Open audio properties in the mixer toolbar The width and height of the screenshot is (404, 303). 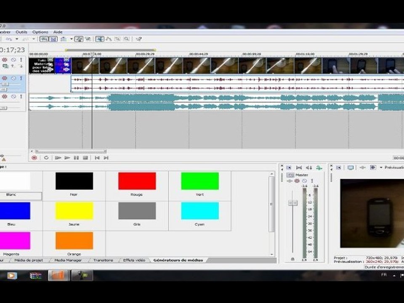pyautogui.click(x=289, y=167)
